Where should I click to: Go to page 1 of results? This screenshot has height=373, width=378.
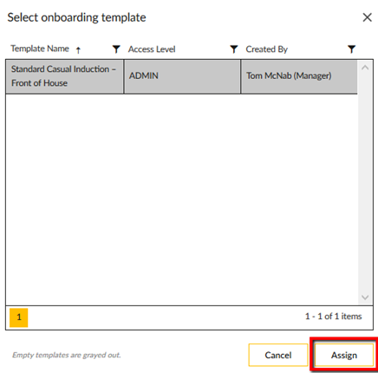click(19, 317)
